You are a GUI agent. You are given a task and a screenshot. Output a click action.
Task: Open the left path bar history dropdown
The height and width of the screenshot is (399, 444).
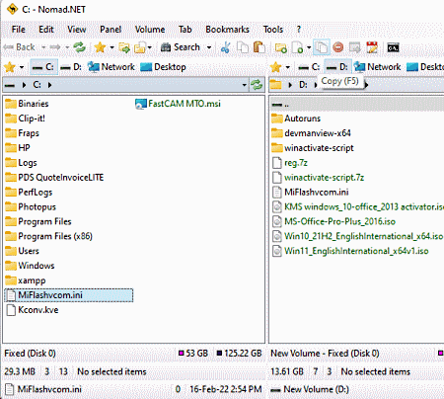pyautogui.click(x=244, y=85)
